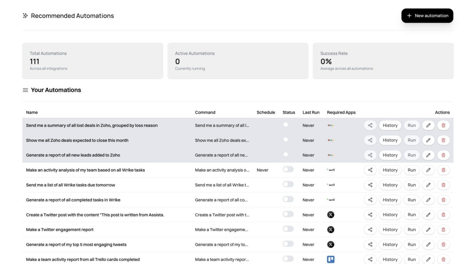Click the Total Automations stats card

[x=92, y=61]
